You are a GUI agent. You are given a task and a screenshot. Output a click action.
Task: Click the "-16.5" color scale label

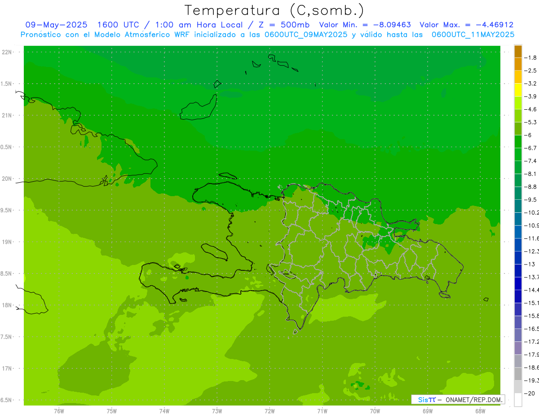532,329
